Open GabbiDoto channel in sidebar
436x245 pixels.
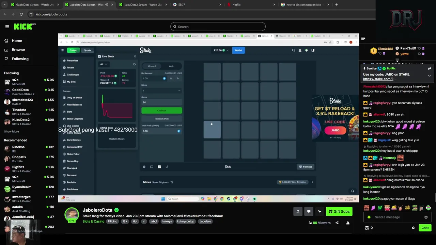(x=29, y=92)
